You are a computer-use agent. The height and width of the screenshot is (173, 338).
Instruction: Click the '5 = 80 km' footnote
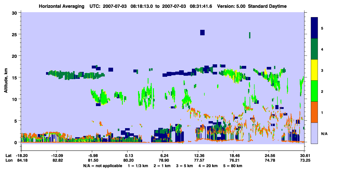pos(233,166)
